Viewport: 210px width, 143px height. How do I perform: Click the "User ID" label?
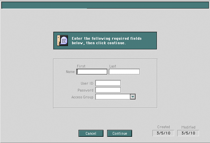(x=87, y=83)
